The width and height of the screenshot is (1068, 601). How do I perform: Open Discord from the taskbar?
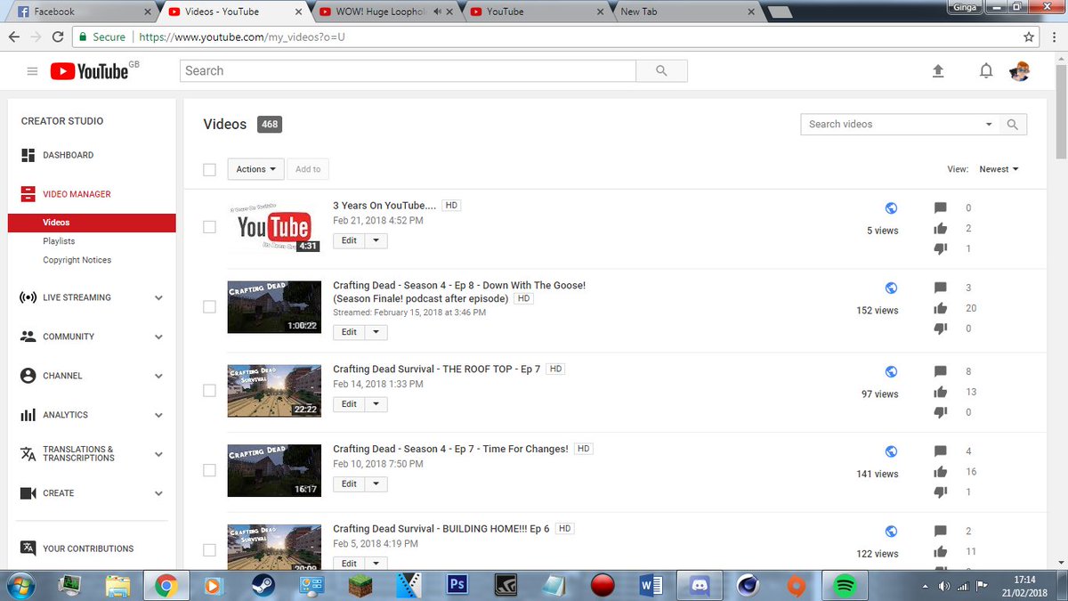pos(699,586)
